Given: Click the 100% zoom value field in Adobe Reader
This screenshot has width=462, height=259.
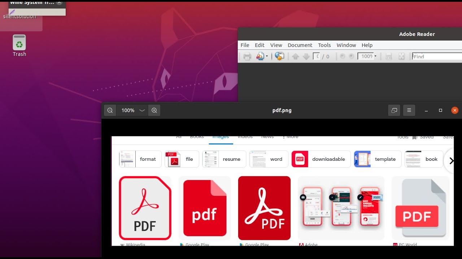Looking at the screenshot, I should coord(365,56).
